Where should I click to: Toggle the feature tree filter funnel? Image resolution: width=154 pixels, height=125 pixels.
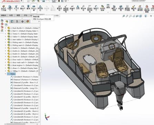pyautogui.click(x=6, y=25)
